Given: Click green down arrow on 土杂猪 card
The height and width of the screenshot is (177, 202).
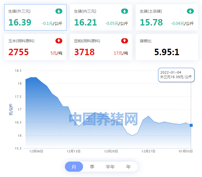Looking at the screenshot, I should [x=190, y=11].
